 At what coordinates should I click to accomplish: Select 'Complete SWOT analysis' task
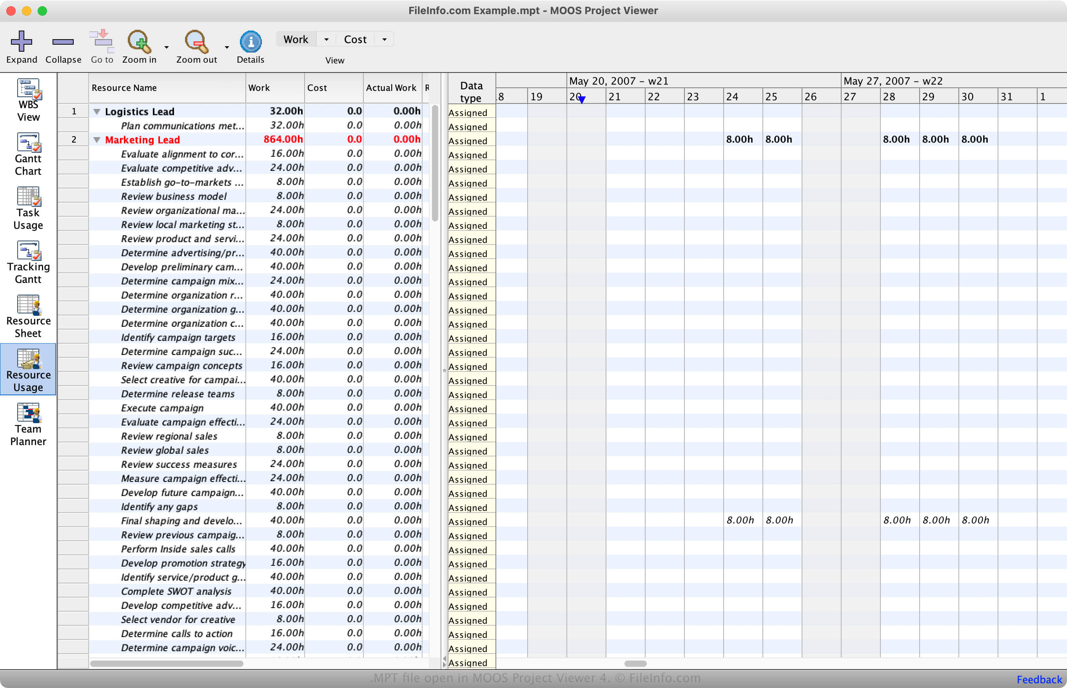tap(176, 591)
